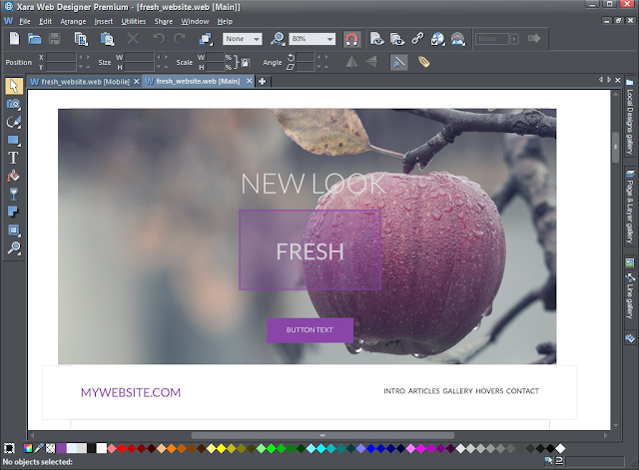639x470 pixels.
Task: Select the Selector arrow tool
Action: (x=13, y=86)
